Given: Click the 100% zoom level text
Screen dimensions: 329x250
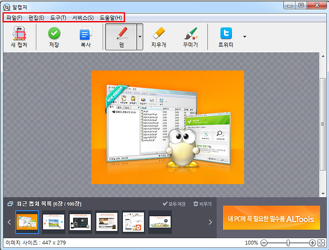Looking at the screenshot, I should (251, 243).
